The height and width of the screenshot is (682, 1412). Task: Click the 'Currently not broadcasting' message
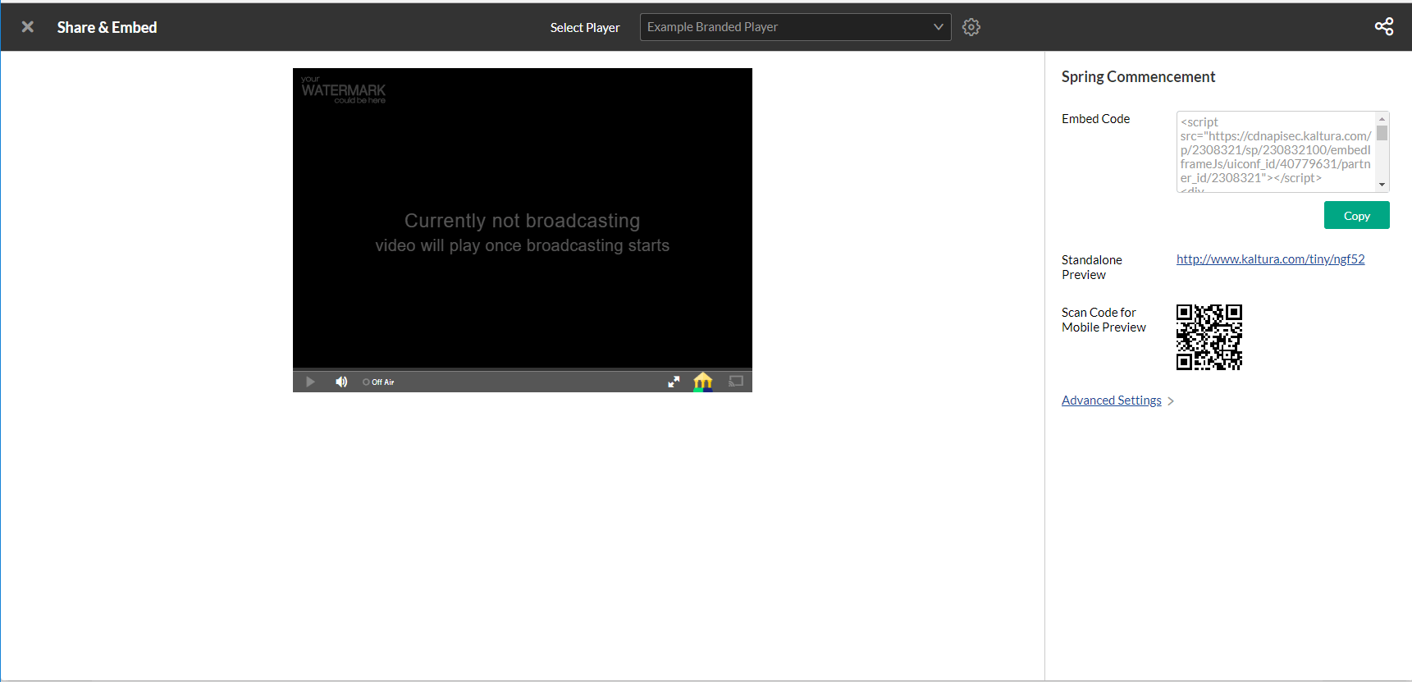523,221
